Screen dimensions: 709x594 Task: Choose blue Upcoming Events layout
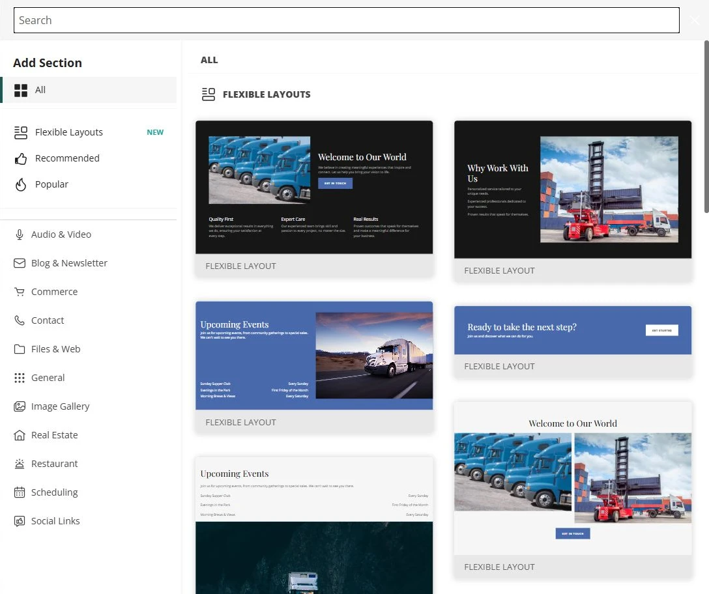pos(314,367)
